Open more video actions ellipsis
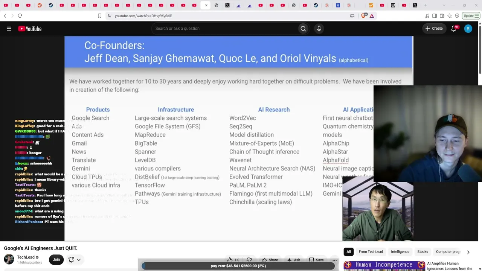The width and height of the screenshot is (482, 271). click(334, 260)
